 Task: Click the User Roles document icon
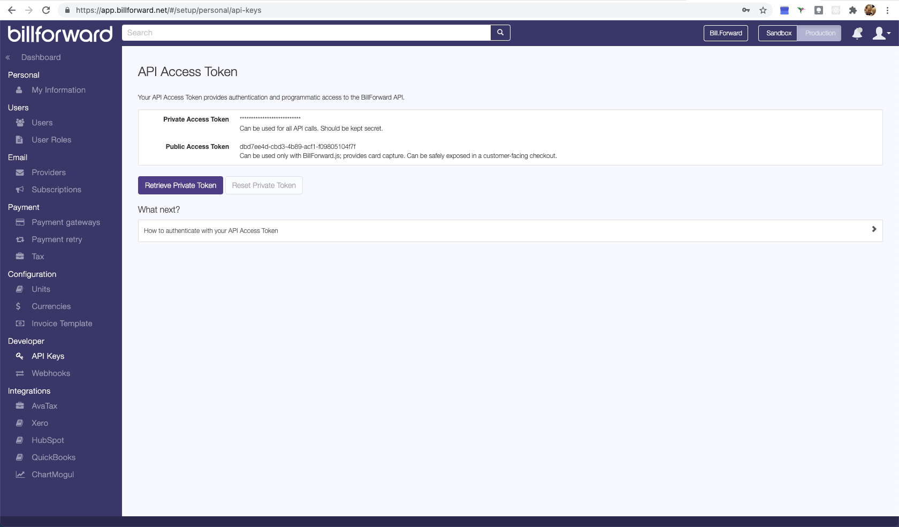point(19,140)
